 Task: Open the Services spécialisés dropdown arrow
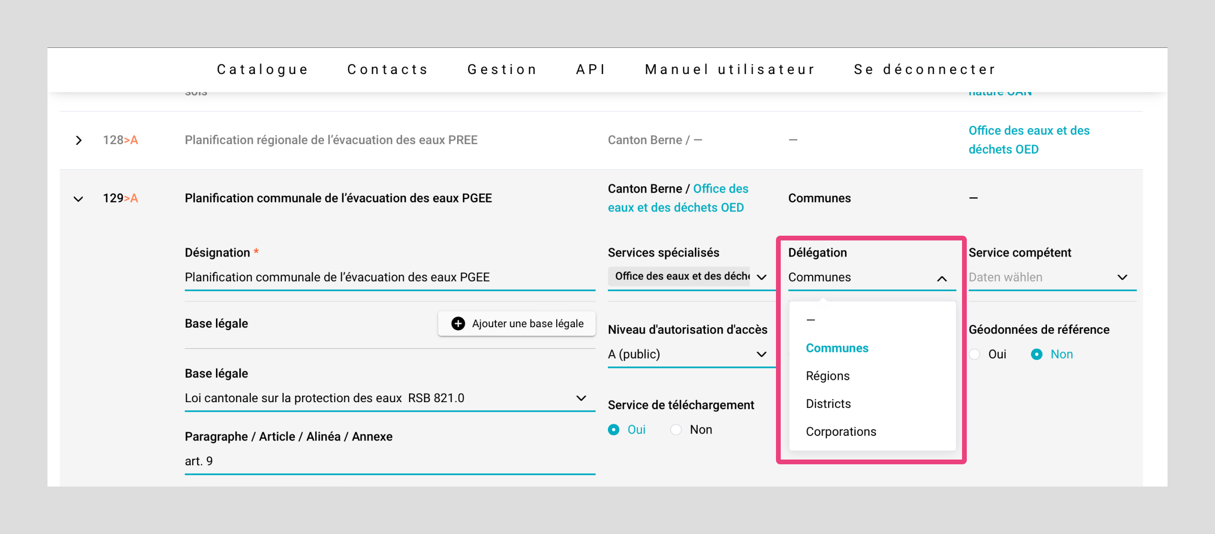pos(761,277)
